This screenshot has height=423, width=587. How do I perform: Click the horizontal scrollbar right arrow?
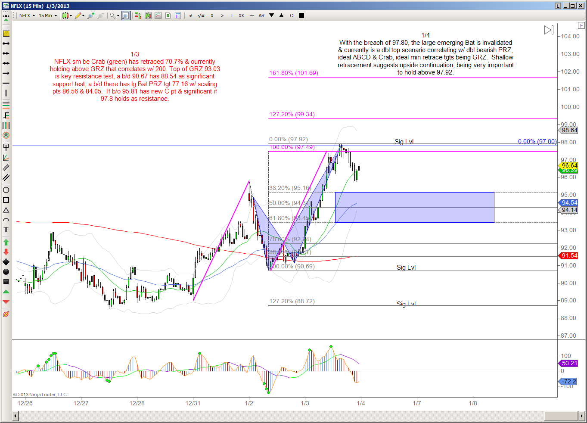[x=582, y=416]
